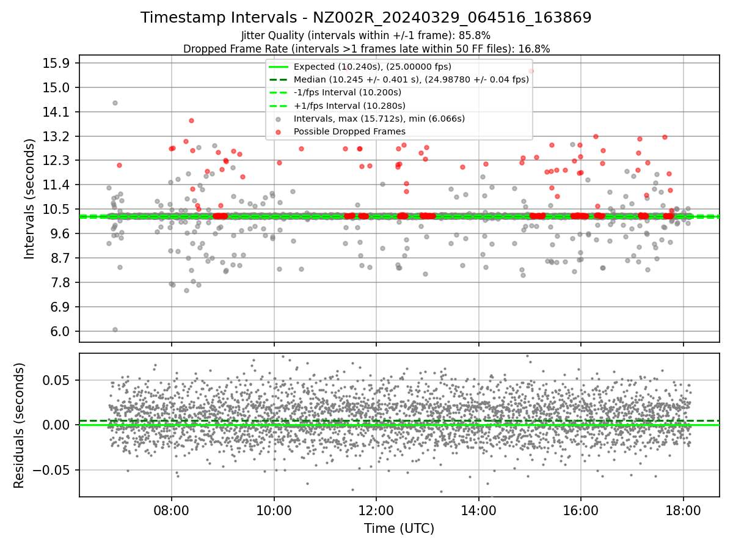Image resolution: width=733 pixels, height=550 pixels.
Task: Click the 8.7 y-axis tick label
Action: point(62,258)
